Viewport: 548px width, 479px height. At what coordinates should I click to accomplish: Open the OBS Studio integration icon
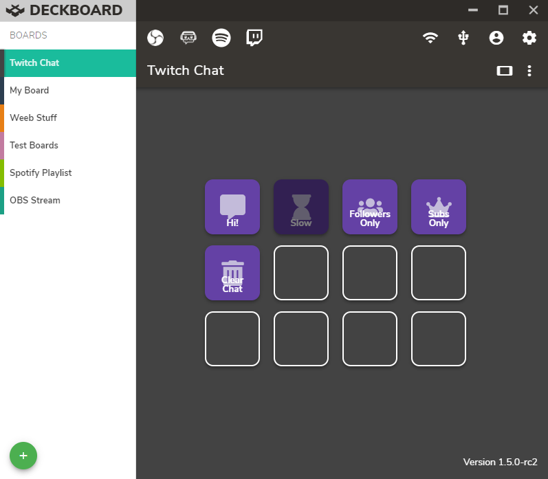coord(155,37)
